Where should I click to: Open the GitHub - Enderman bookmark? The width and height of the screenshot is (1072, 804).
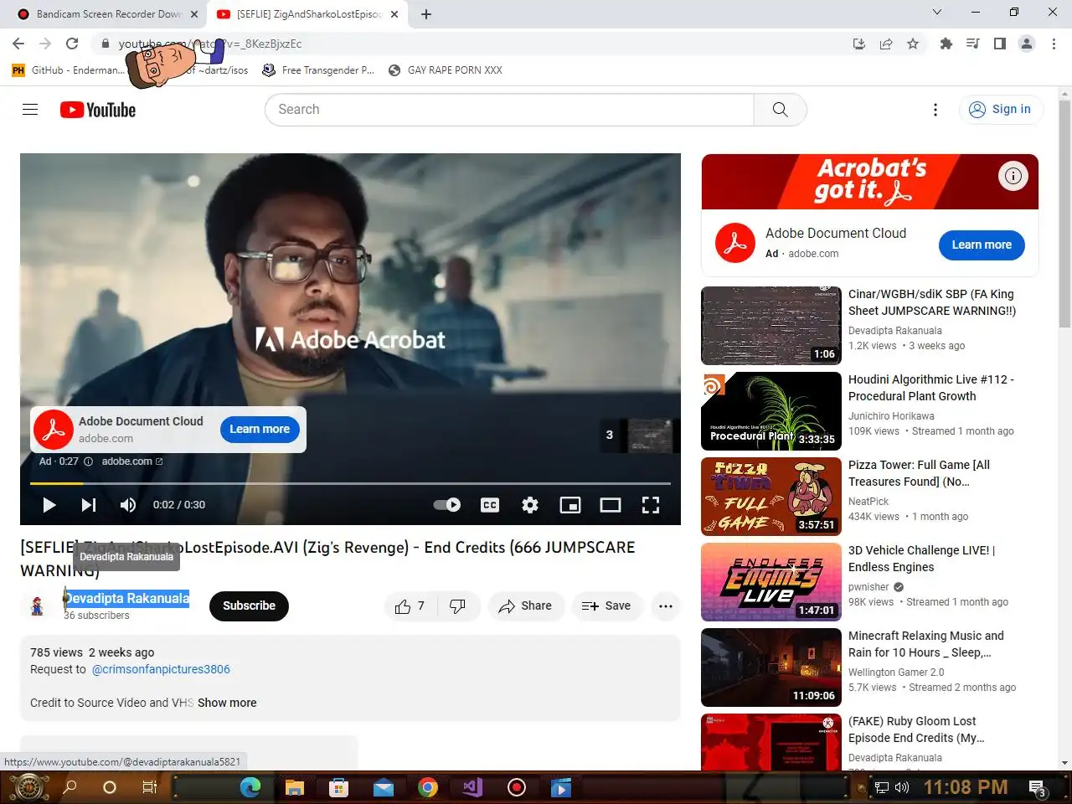(69, 70)
